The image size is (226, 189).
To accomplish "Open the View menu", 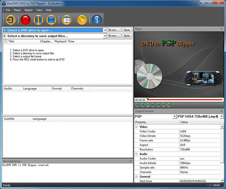I will [39, 10].
